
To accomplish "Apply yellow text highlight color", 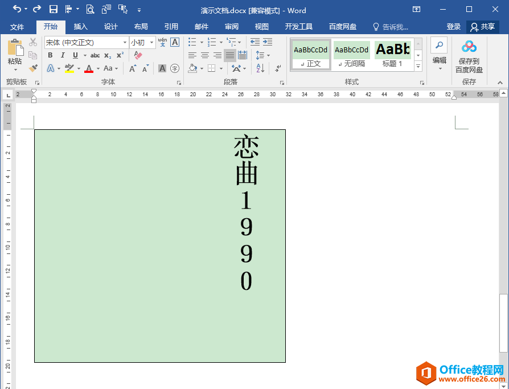I will [x=69, y=68].
